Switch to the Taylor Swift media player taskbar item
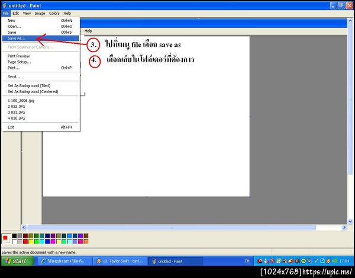This screenshot has width=355, height=278. (x=120, y=261)
